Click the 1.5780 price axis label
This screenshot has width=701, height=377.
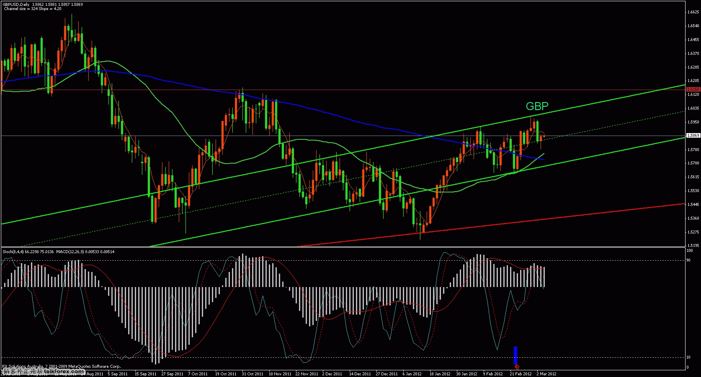coord(693,149)
